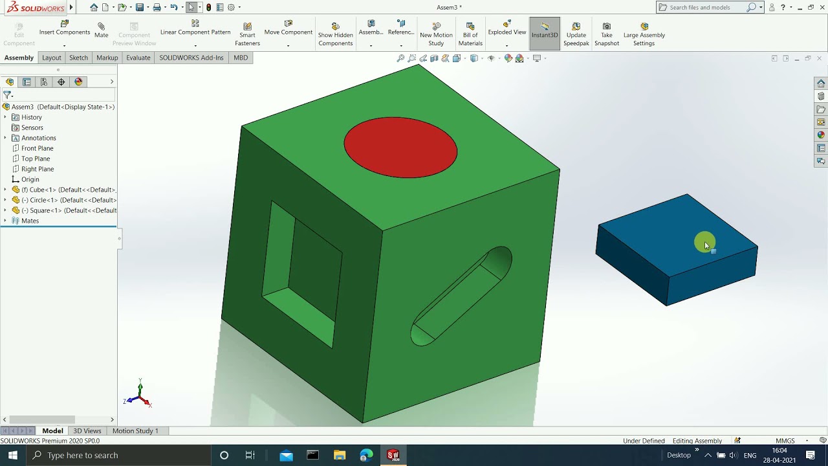Open a file using the Open icon
The height and width of the screenshot is (466, 828).
click(122, 8)
